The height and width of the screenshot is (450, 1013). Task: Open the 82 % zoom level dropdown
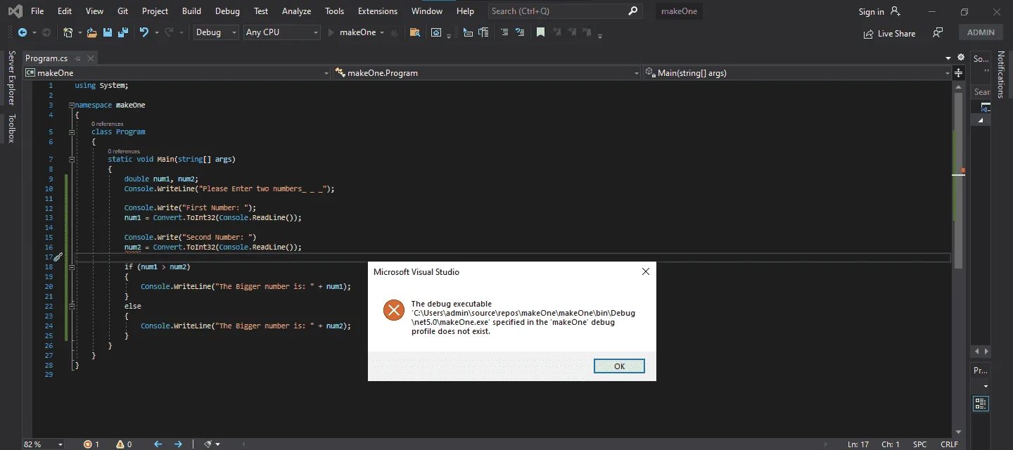click(43, 444)
